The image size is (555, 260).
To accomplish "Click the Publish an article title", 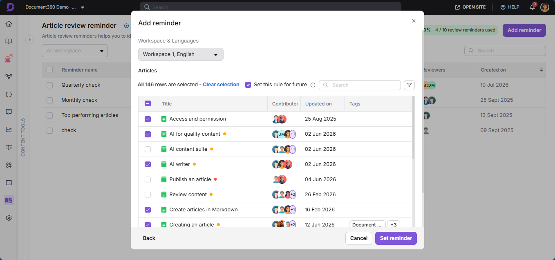I will click(190, 179).
